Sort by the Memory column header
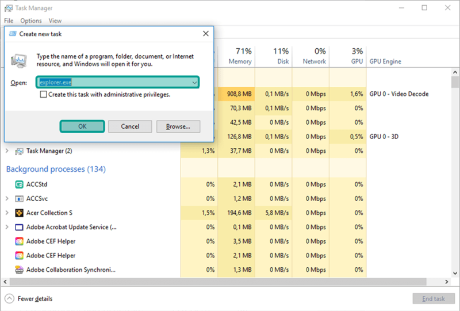 pyautogui.click(x=236, y=56)
